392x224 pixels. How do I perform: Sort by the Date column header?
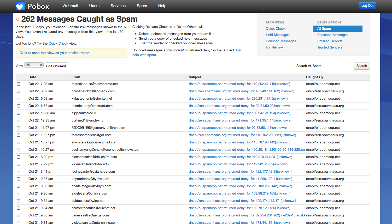(x=32, y=77)
